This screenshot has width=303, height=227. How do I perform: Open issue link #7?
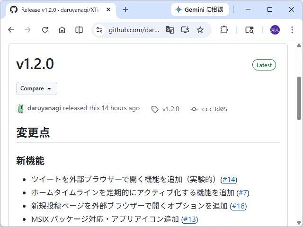point(243,193)
